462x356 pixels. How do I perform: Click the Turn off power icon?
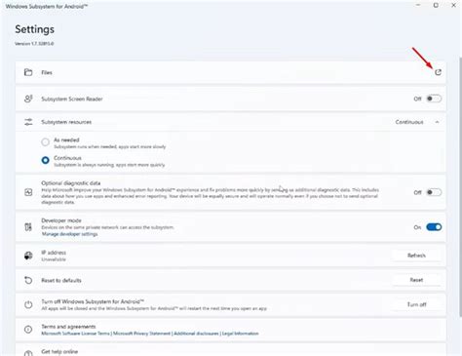click(28, 304)
